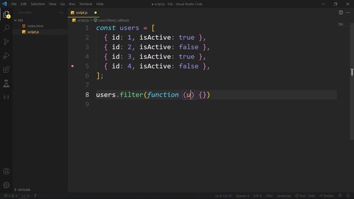Screen dimensions: 354x199
Task: Click the editor's vertical scrollbar
Action: (352, 81)
